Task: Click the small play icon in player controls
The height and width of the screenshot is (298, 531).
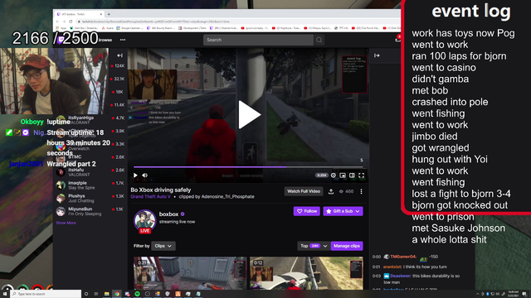Action: click(x=135, y=175)
